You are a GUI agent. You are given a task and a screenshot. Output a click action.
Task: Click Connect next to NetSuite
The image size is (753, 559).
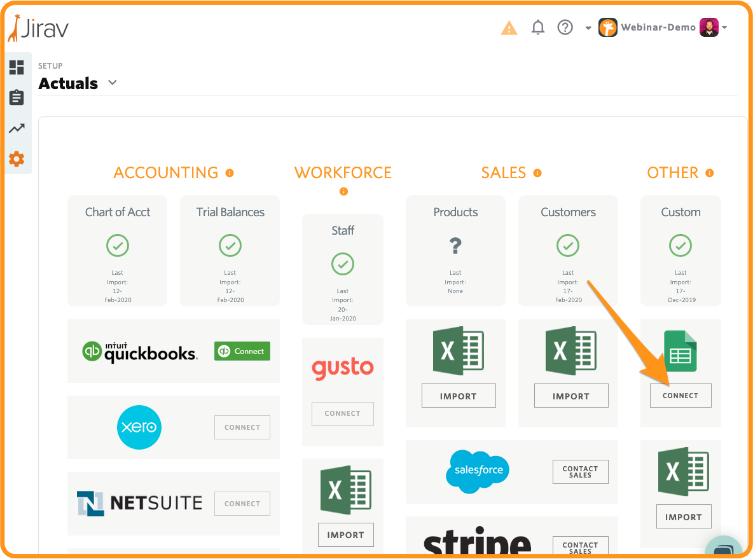[x=242, y=504]
